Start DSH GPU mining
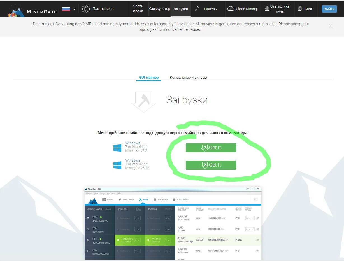This screenshot has width=344, height=261. click(x=154, y=229)
